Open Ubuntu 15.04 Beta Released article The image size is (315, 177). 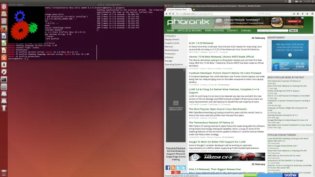click(x=221, y=57)
